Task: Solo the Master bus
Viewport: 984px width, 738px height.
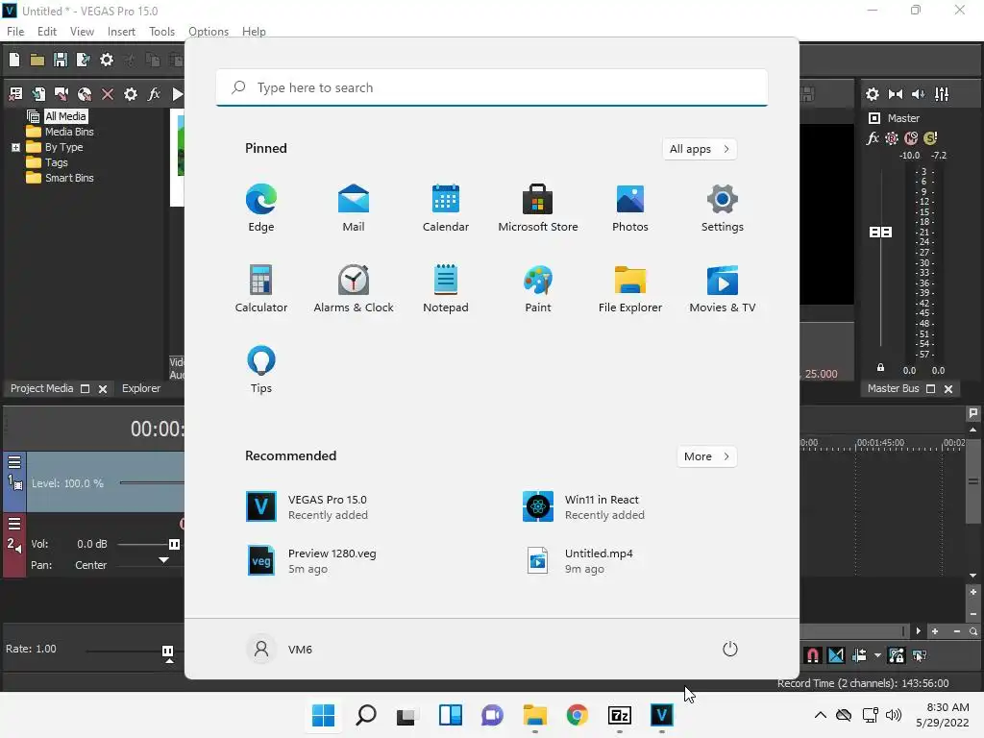Action: pos(930,138)
